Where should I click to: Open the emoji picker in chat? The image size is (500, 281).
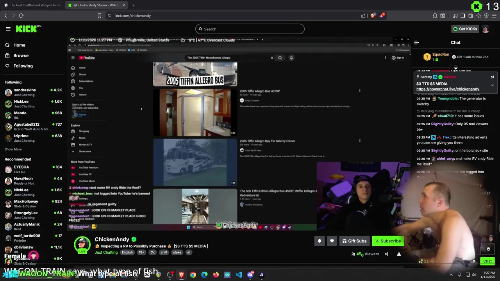click(488, 249)
